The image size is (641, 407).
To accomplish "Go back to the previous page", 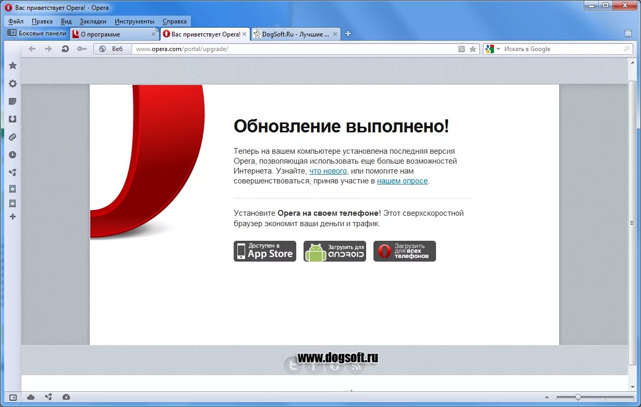I will pos(32,48).
